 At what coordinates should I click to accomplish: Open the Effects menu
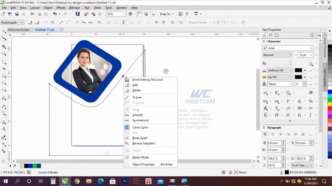coord(61,8)
